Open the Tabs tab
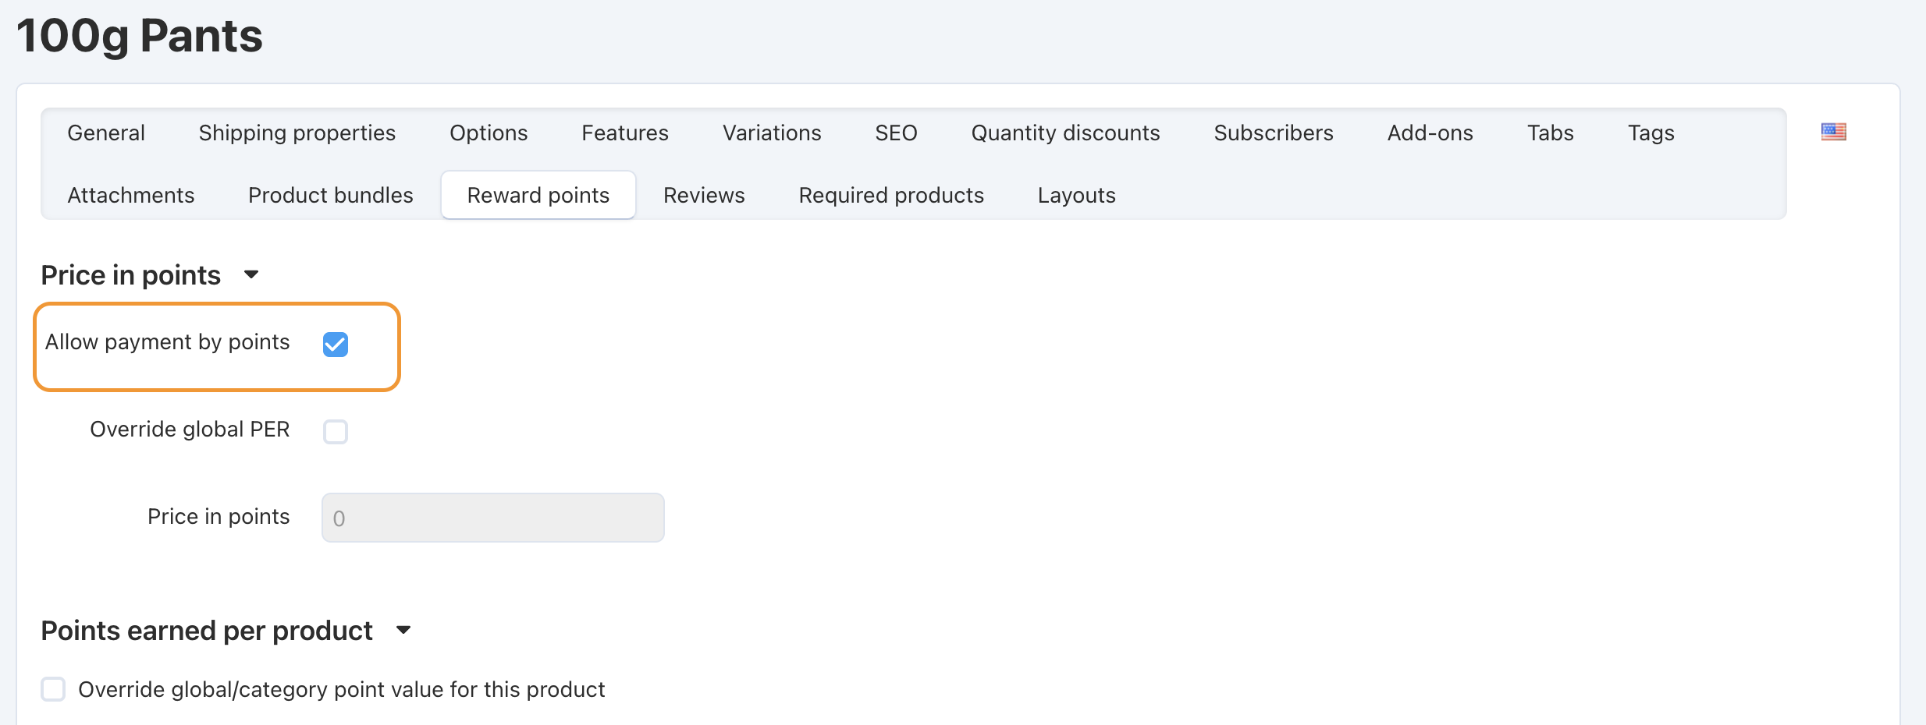This screenshot has width=1926, height=725. (1551, 133)
